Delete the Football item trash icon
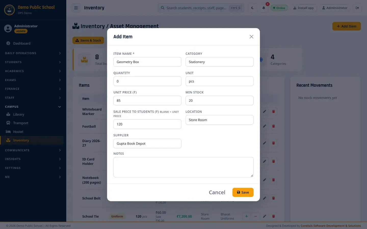The width and height of the screenshot is (367, 229). 273,126
